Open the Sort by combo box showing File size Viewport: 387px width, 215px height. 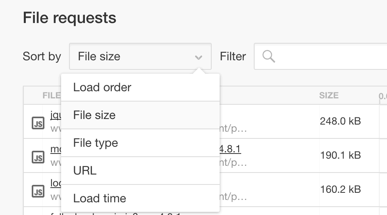(x=140, y=56)
